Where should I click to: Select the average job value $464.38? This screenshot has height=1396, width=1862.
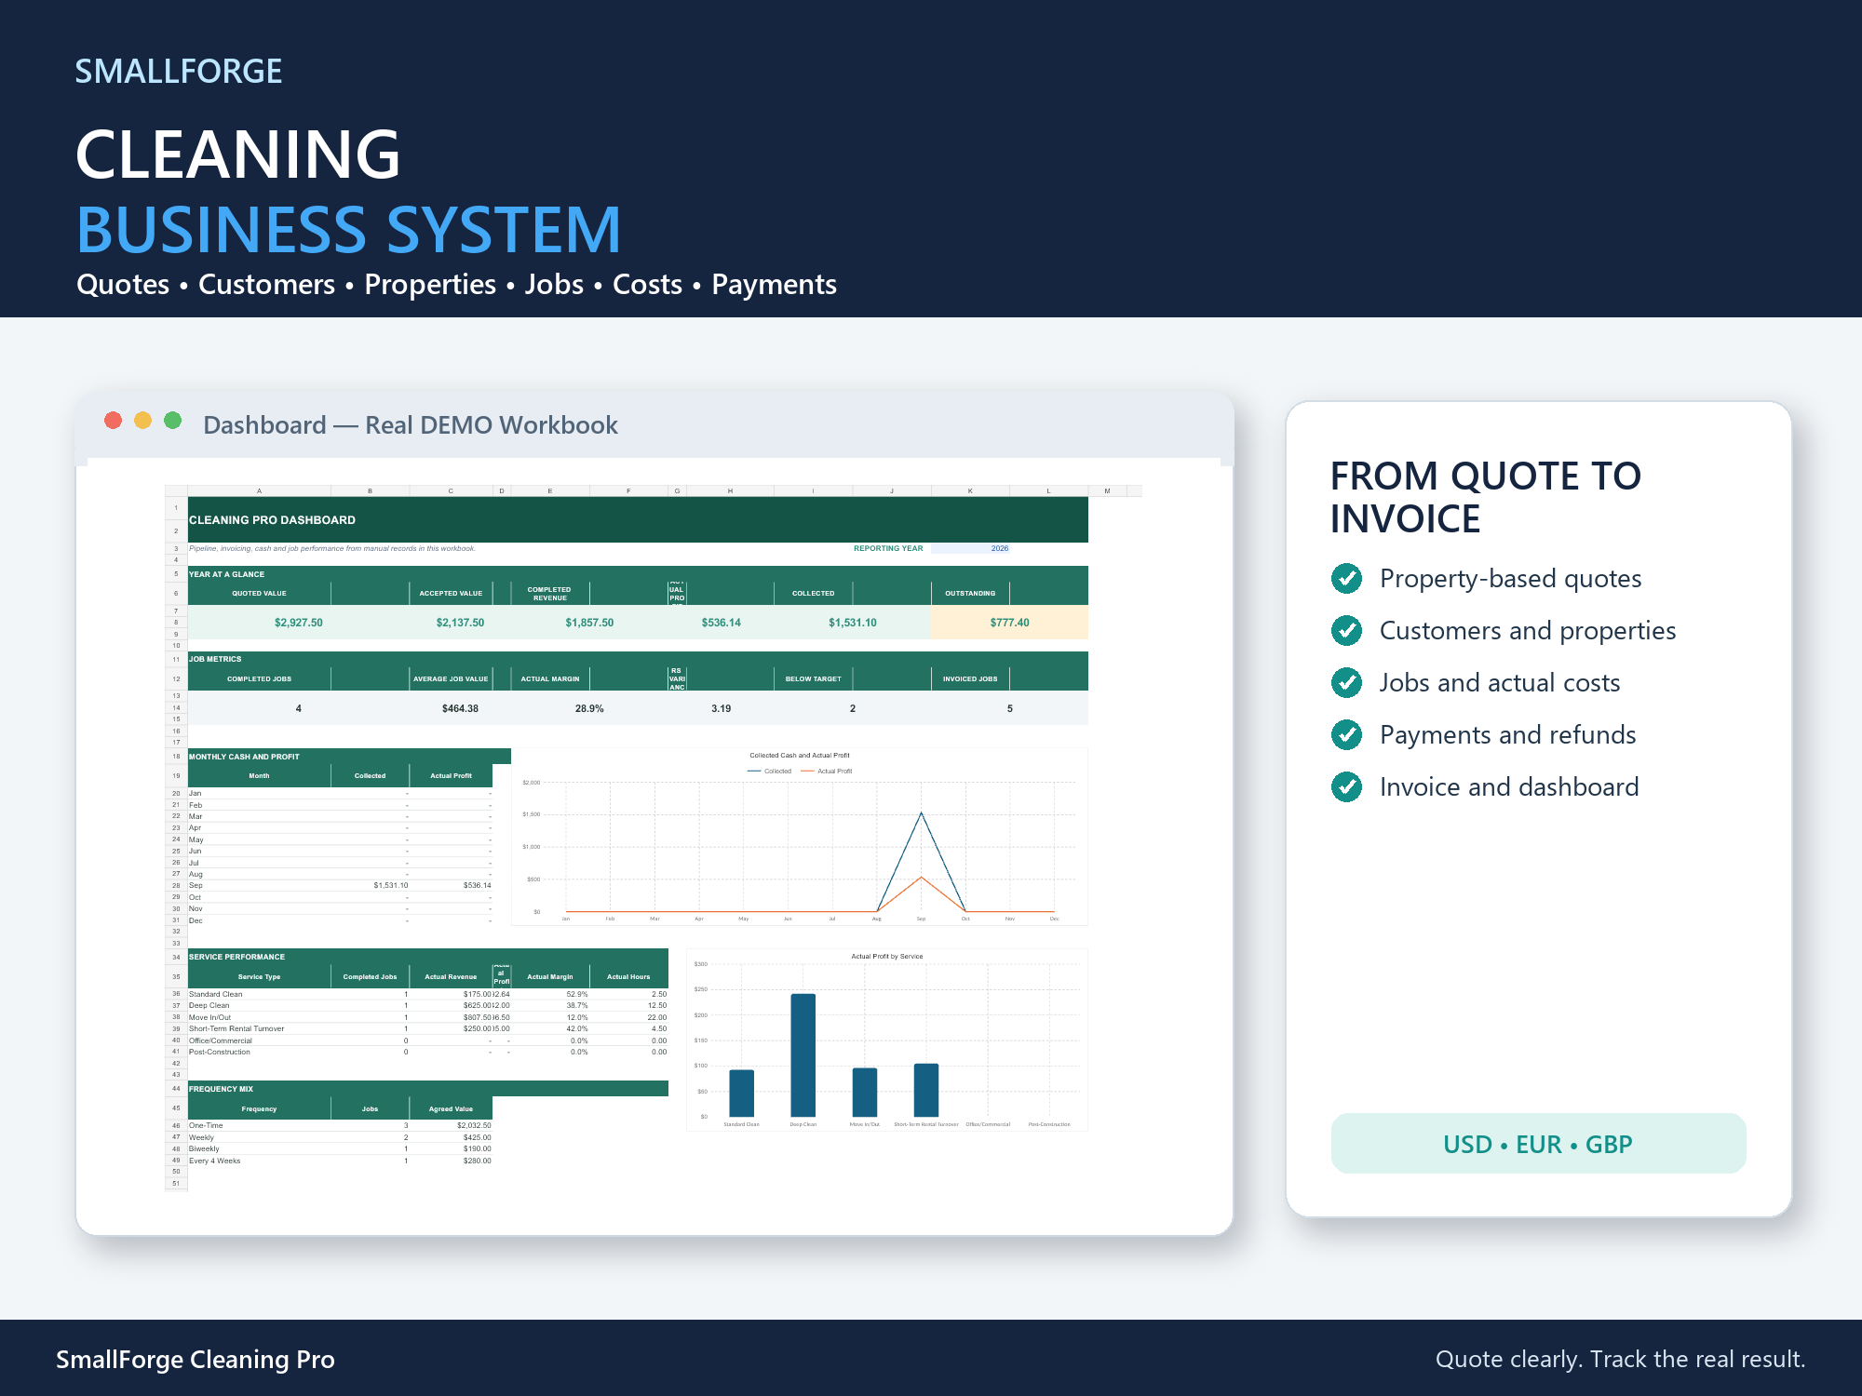point(460,708)
